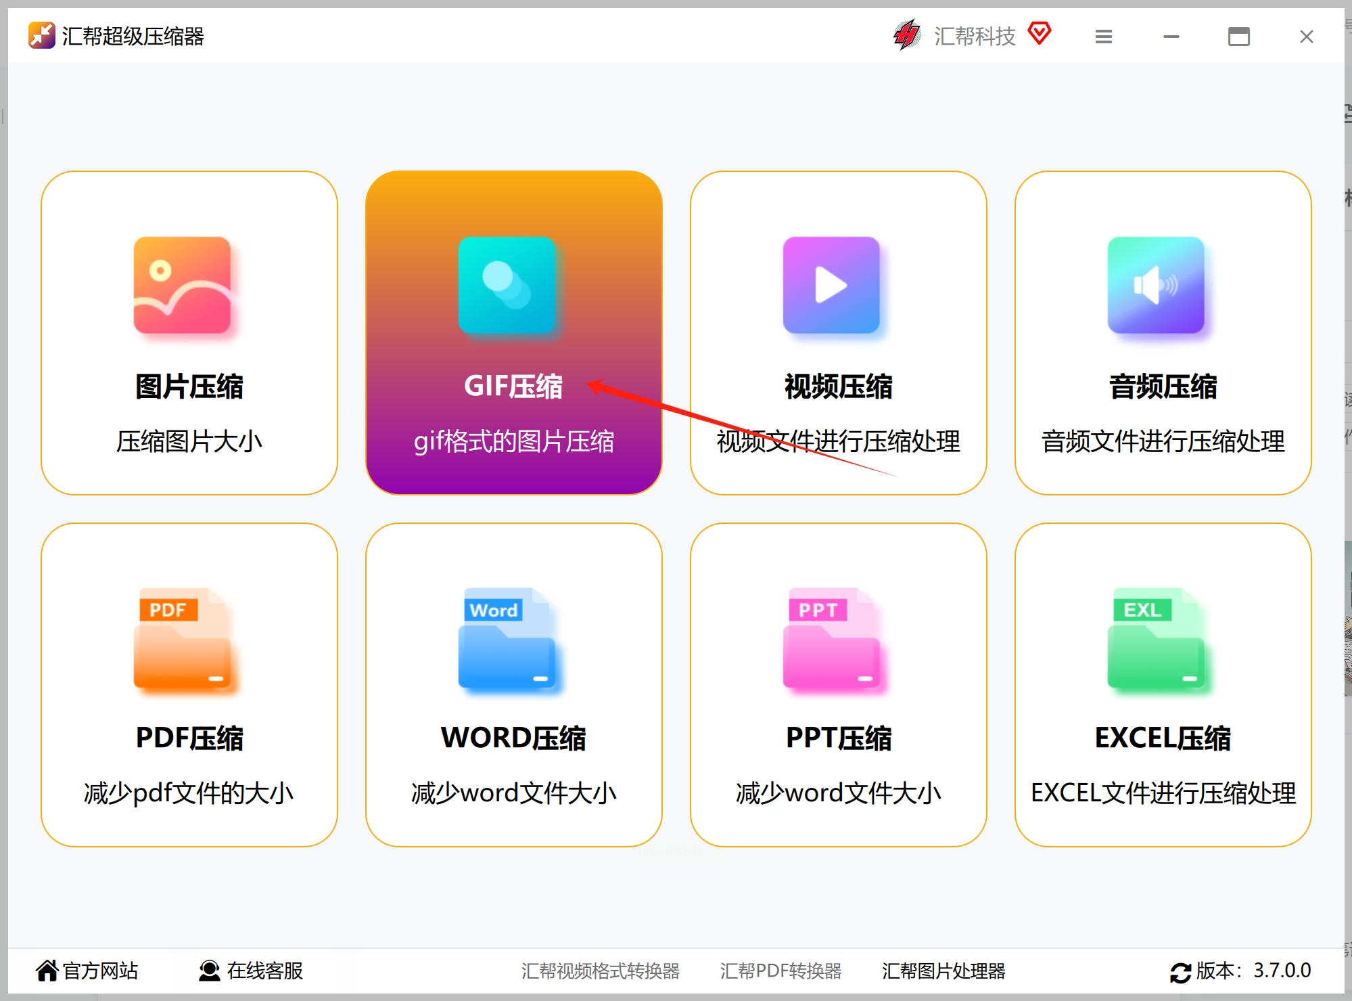Screen dimensions: 1352x1001
Task: Open 汇帮视频格式转换器 link
Action: tap(600, 971)
